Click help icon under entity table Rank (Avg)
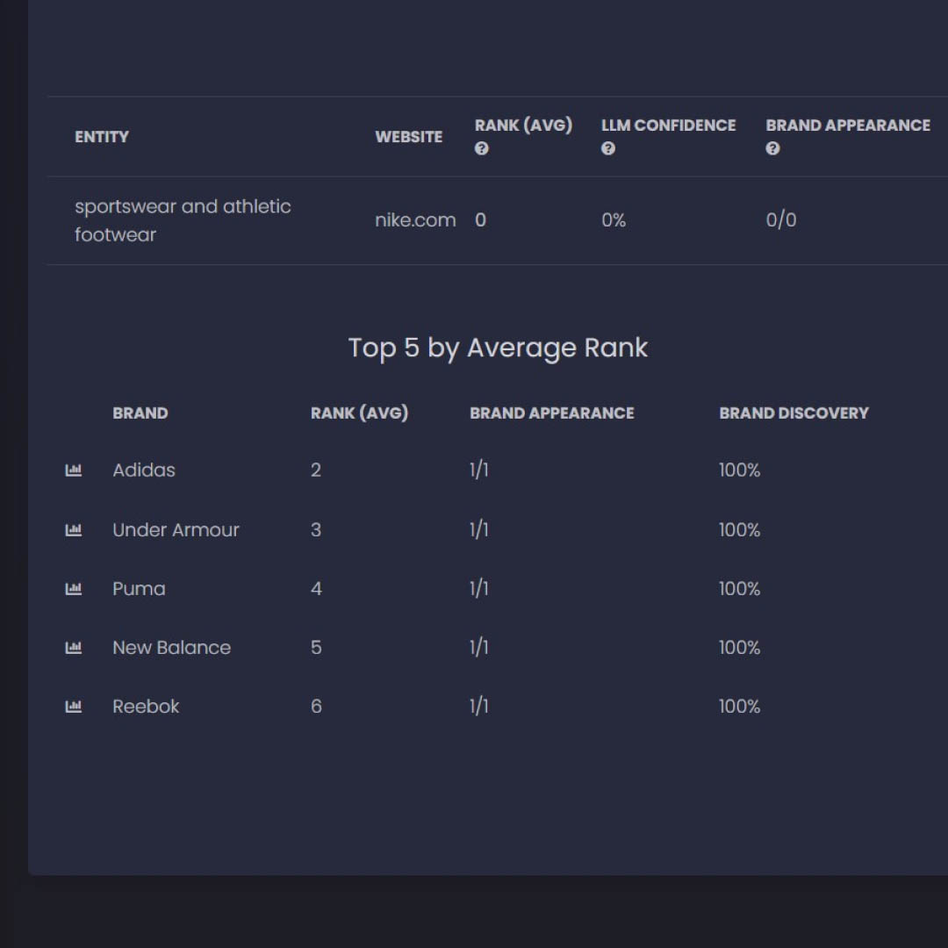This screenshot has height=948, width=948. click(x=481, y=149)
